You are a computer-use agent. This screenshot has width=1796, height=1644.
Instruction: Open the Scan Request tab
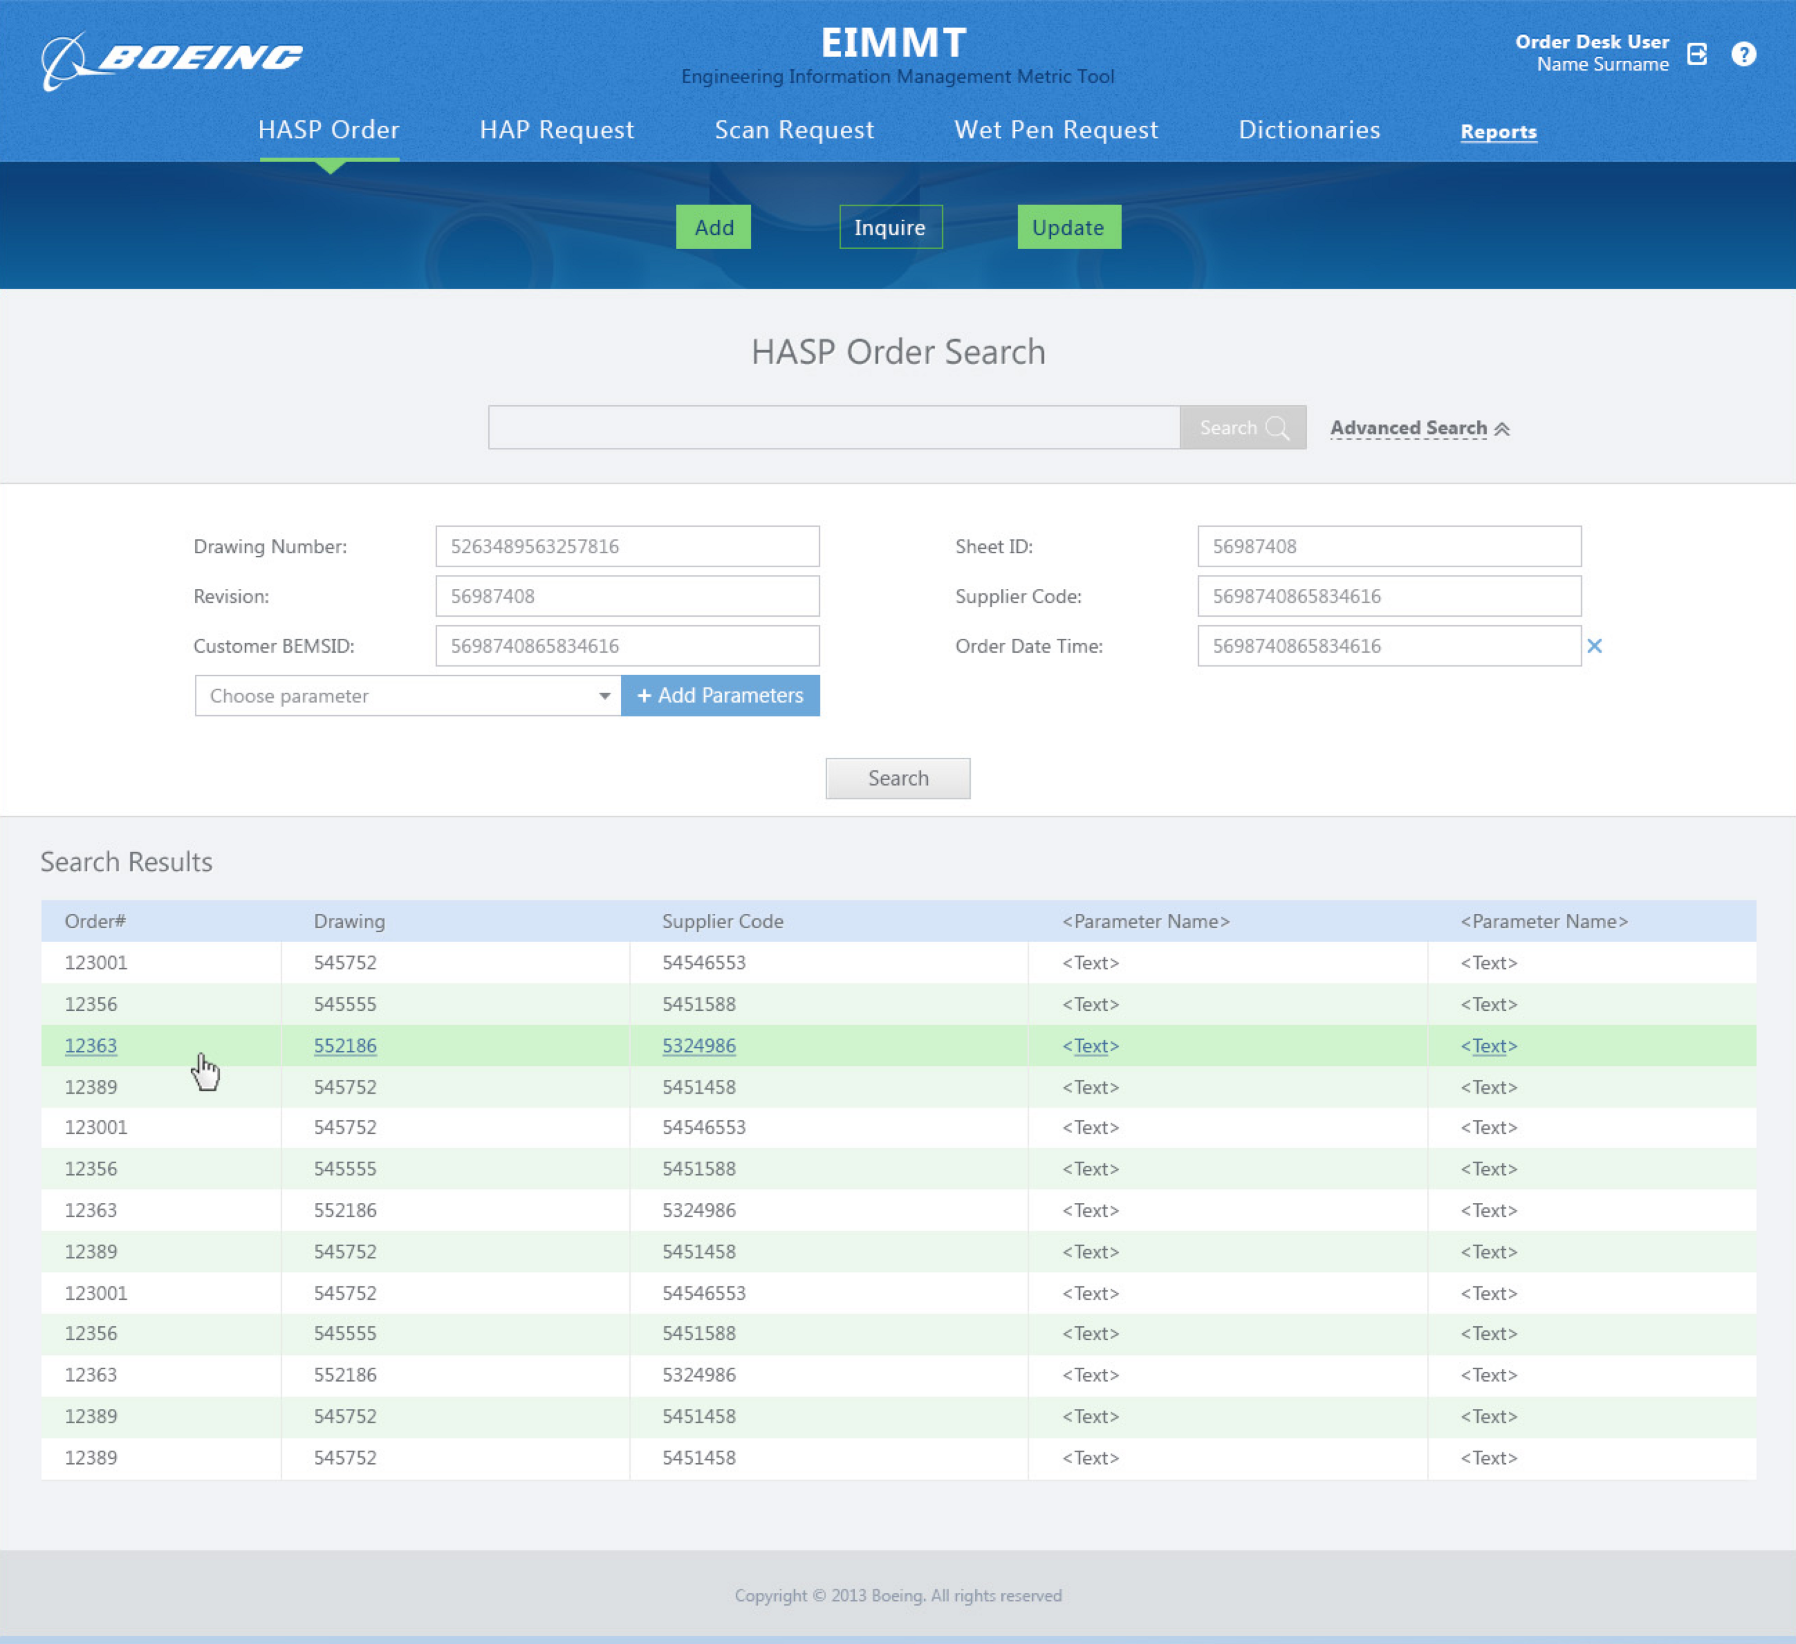[x=794, y=130]
